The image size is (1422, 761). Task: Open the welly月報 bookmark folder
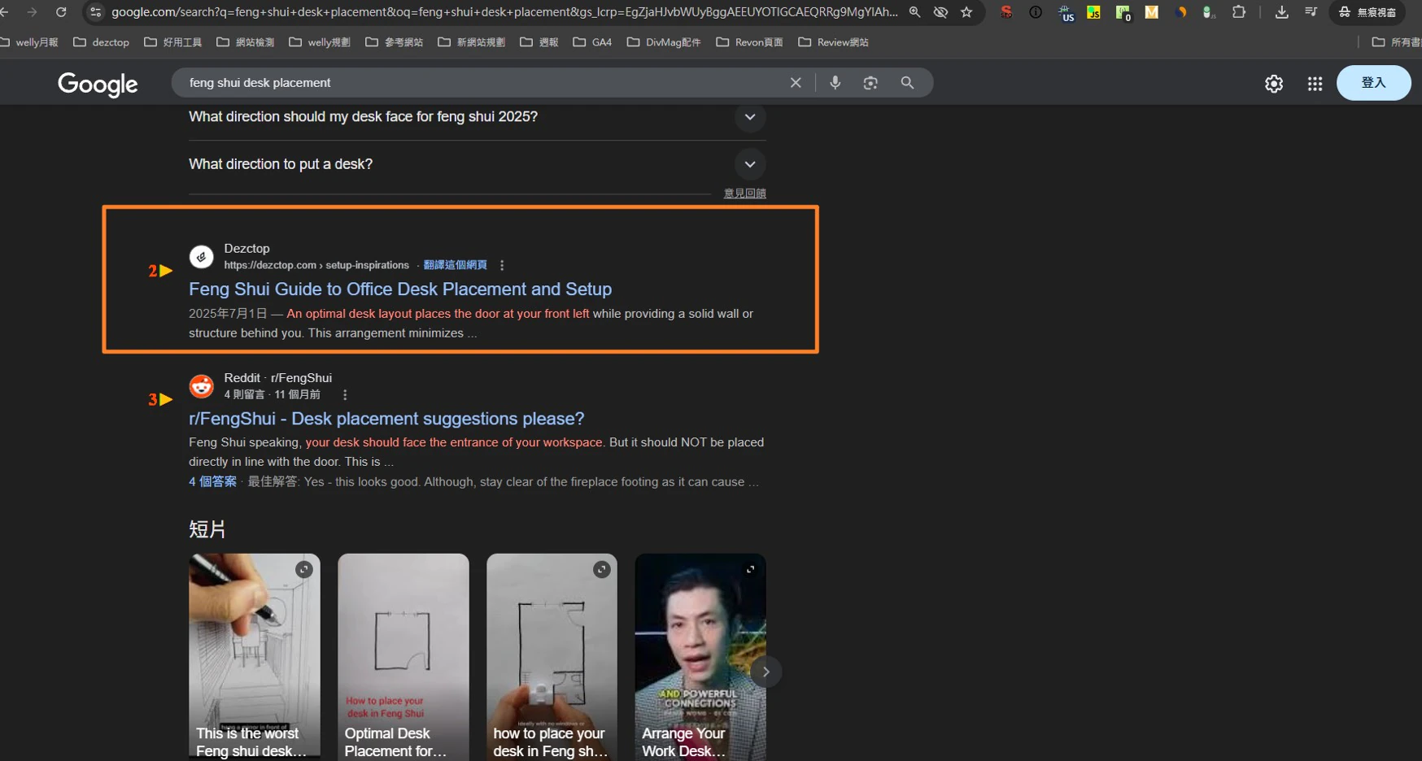pyautogui.click(x=30, y=42)
